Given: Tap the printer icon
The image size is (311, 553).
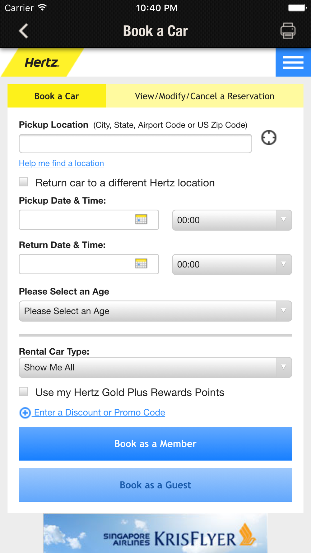Looking at the screenshot, I should click(x=288, y=31).
